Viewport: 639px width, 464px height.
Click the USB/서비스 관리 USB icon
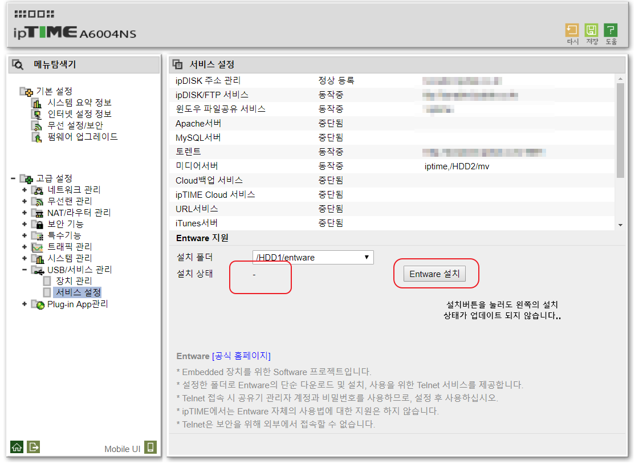38,271
